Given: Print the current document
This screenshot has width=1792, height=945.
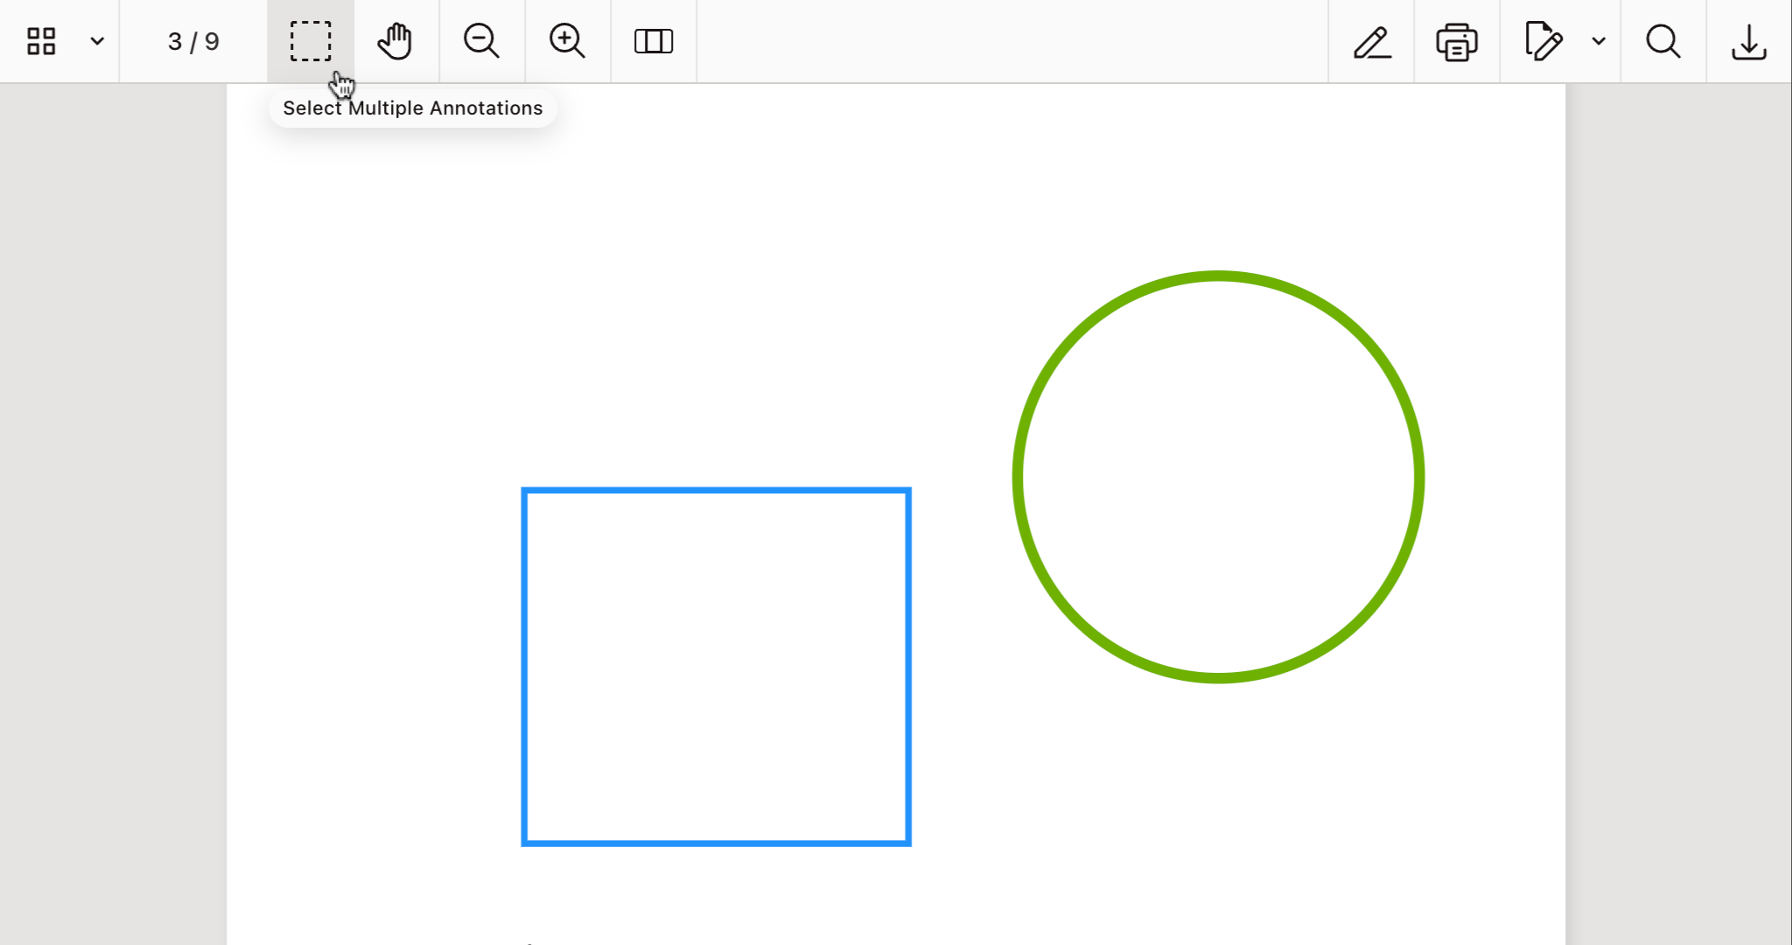Looking at the screenshot, I should [1455, 40].
